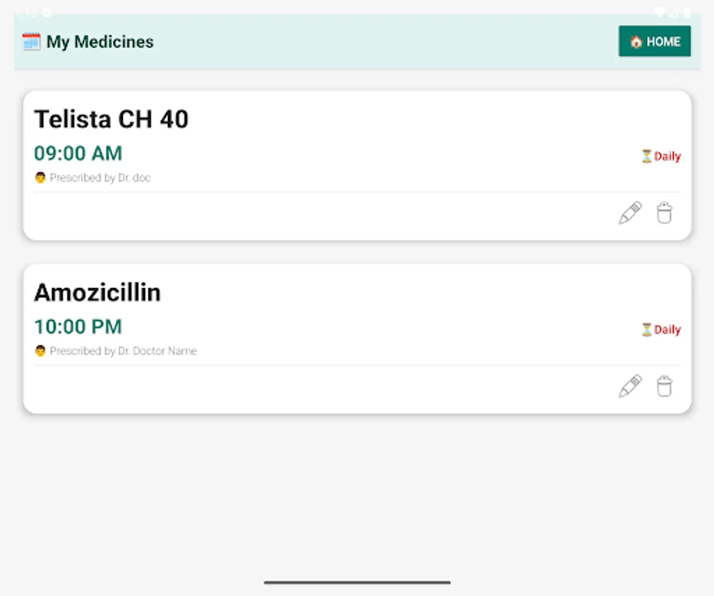Click the trash delete icon on Amozicillin

664,386
